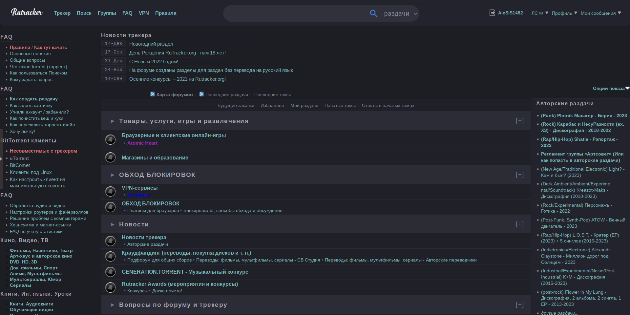The image size is (630, 315).
Task: Open Авторские раздачи subforum under Новости трекера
Action: pos(147,244)
